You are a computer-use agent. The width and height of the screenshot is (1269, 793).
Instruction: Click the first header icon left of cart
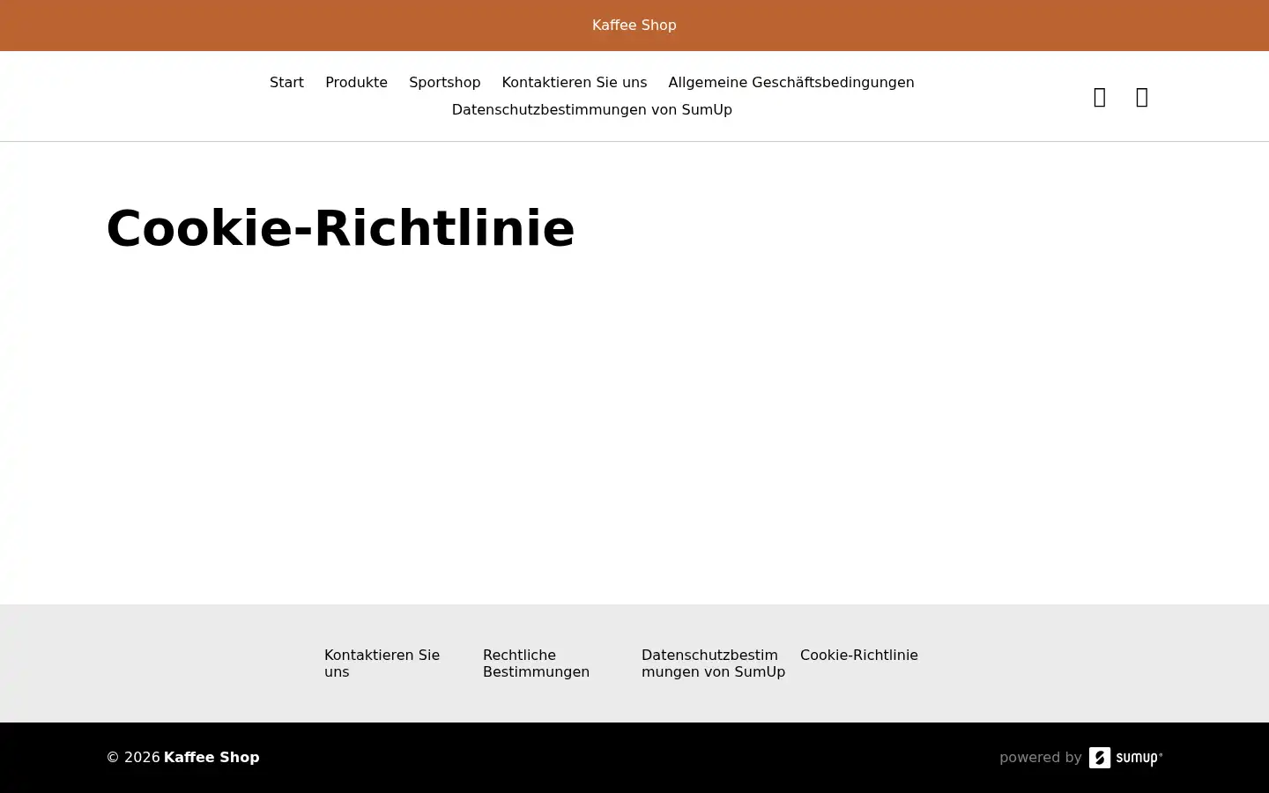(x=1100, y=97)
